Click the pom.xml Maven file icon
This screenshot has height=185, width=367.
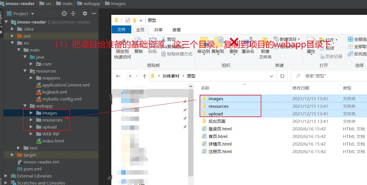(x=20, y=169)
